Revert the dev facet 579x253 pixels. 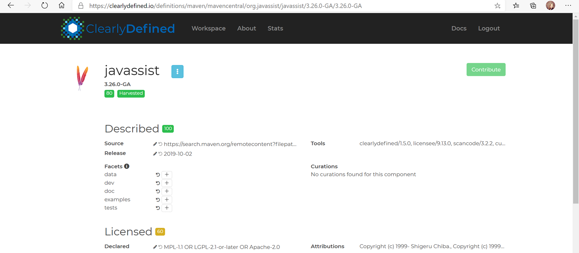(158, 183)
